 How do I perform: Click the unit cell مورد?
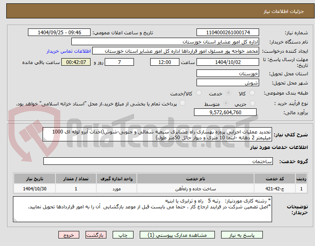[x=116, y=189]
